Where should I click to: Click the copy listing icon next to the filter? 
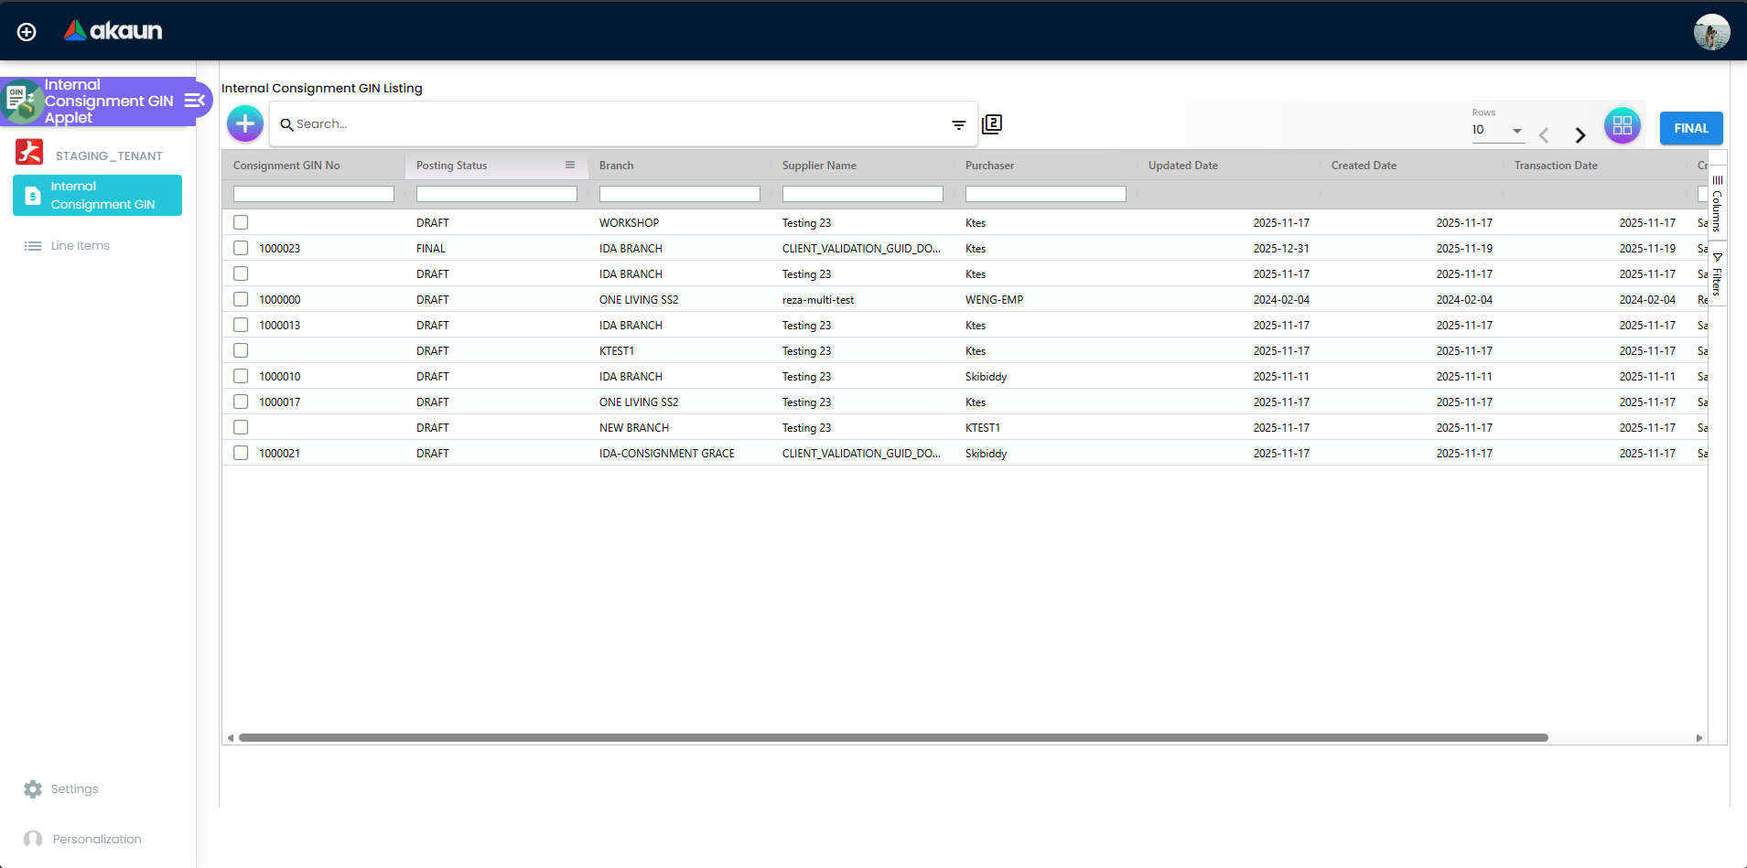point(992,123)
